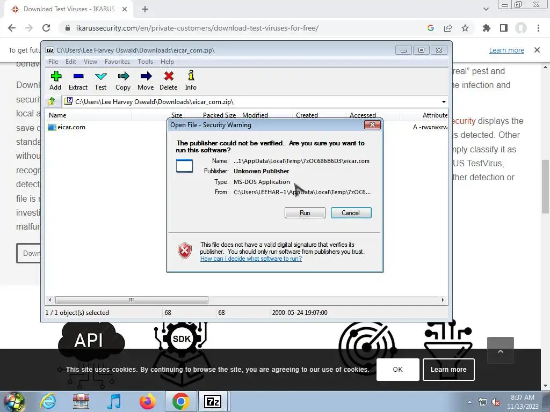Image resolution: width=550 pixels, height=412 pixels.
Task: Select the Move toolbar icon
Action: click(x=146, y=80)
